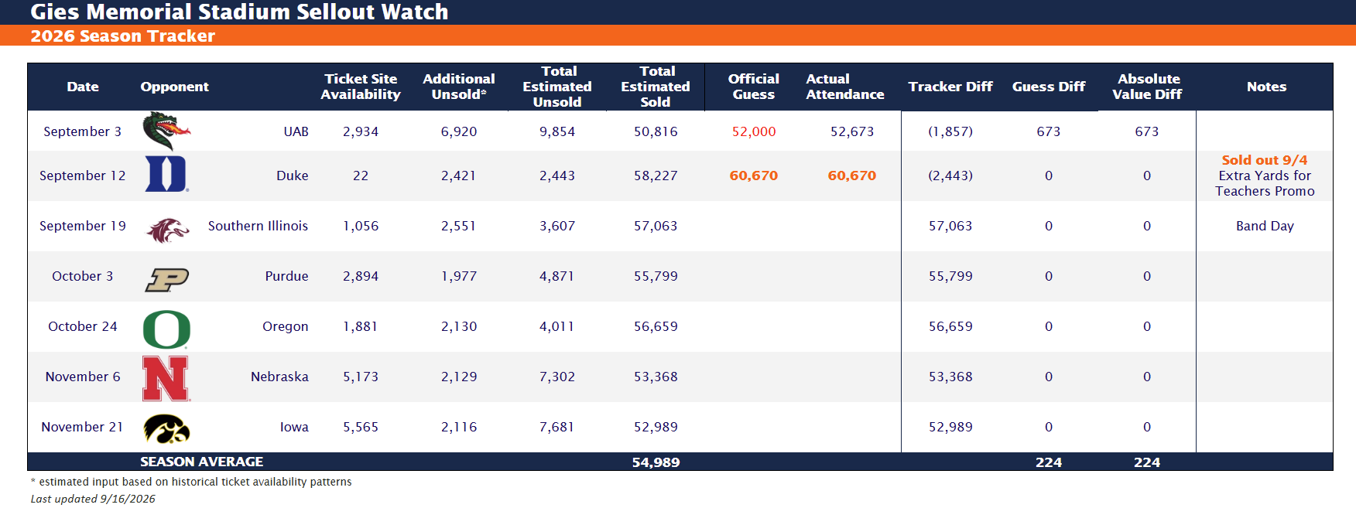The width and height of the screenshot is (1356, 508).
Task: Click the September 12 date cell
Action: click(82, 176)
